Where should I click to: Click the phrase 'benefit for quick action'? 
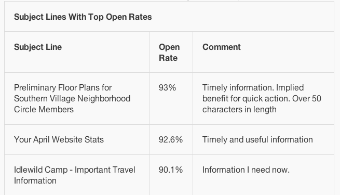point(246,99)
